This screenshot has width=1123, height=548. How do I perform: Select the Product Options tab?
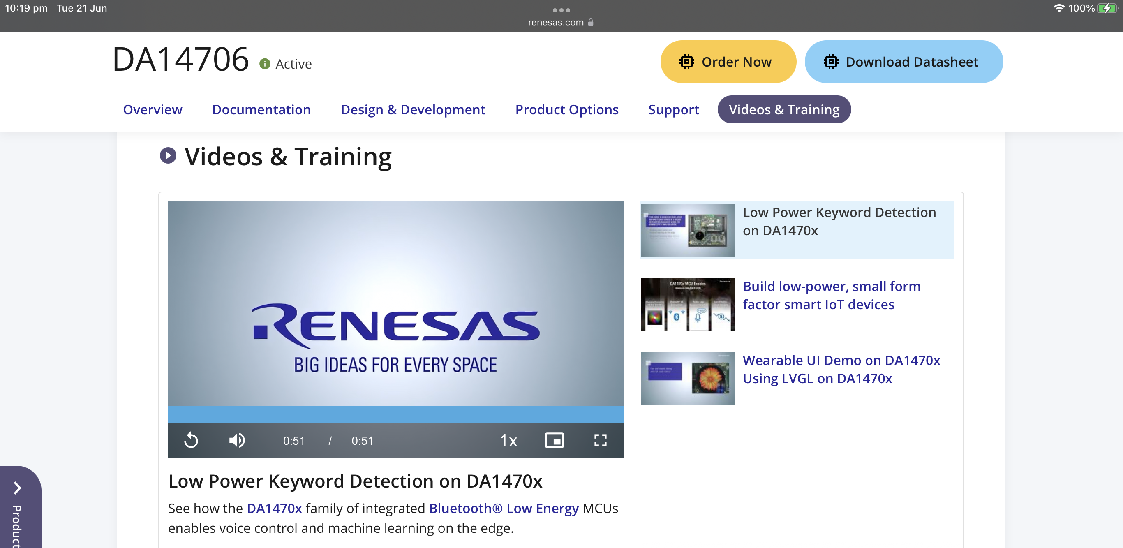(567, 109)
